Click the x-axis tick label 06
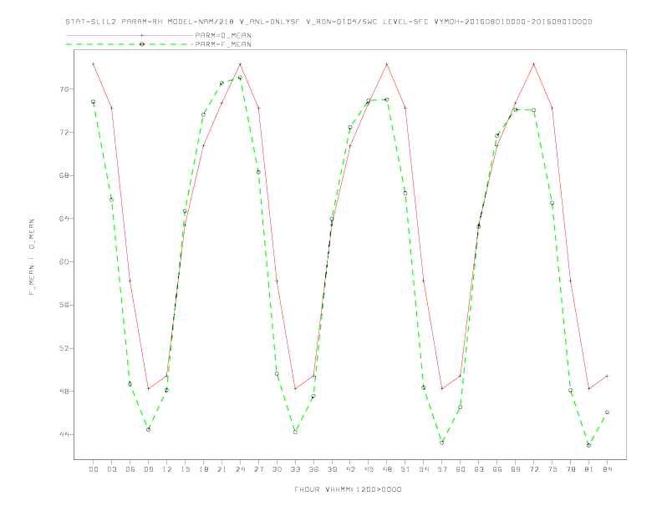Viewport: 662px width, 511px height. pyautogui.click(x=130, y=469)
